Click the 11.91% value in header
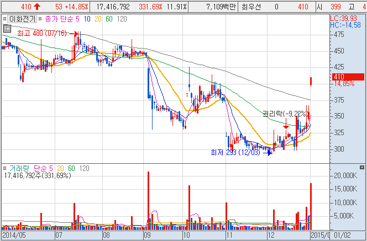This screenshot has height=241, width=367. pos(177,7)
